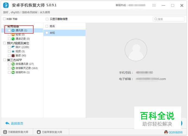Click the 姓名 column header

pos(52,26)
